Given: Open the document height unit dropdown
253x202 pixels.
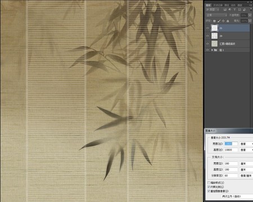Looking at the screenshot, I should (246, 169).
